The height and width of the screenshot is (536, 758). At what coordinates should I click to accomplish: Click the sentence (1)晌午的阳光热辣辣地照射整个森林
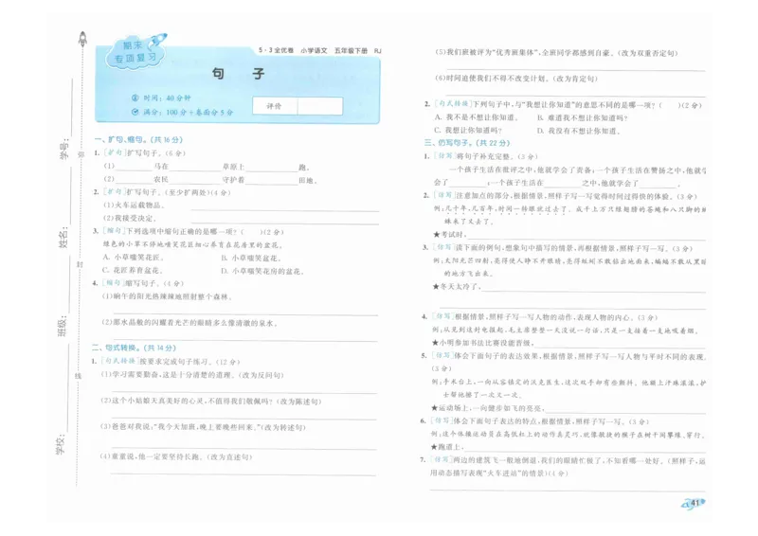[167, 296]
